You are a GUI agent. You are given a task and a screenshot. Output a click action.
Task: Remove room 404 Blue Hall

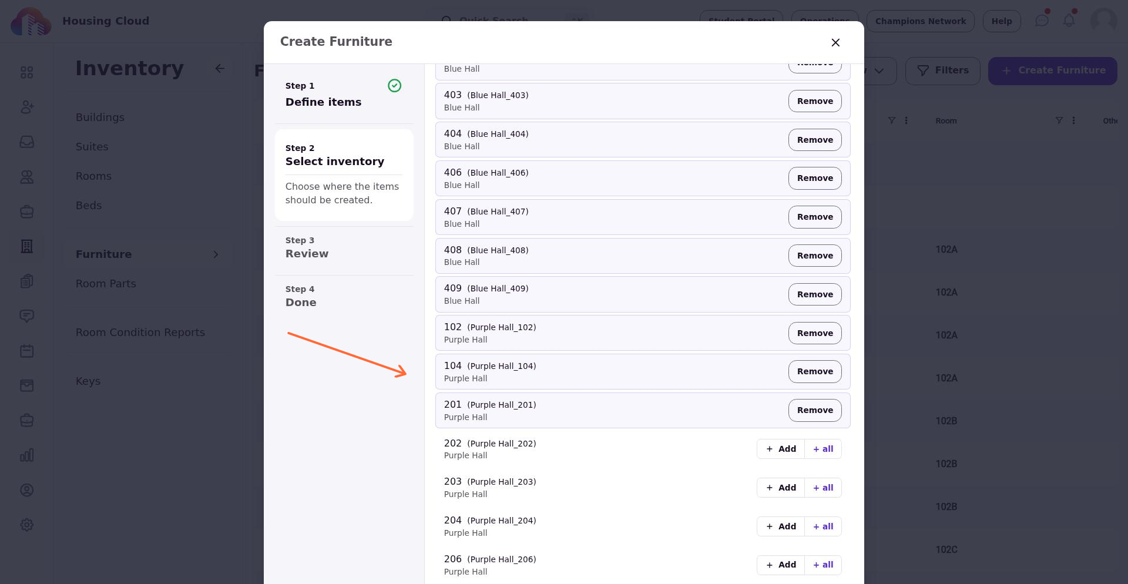click(x=815, y=140)
